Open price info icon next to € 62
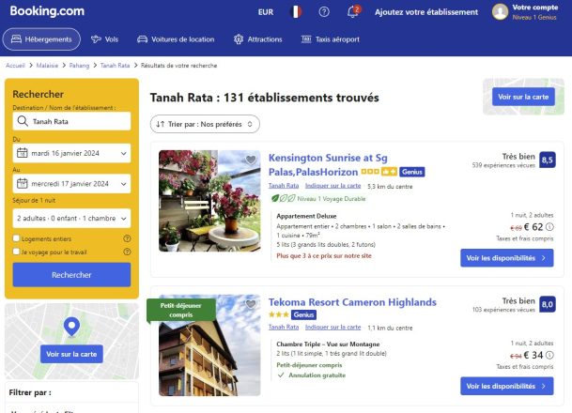This screenshot has width=572, height=413. pos(549,227)
